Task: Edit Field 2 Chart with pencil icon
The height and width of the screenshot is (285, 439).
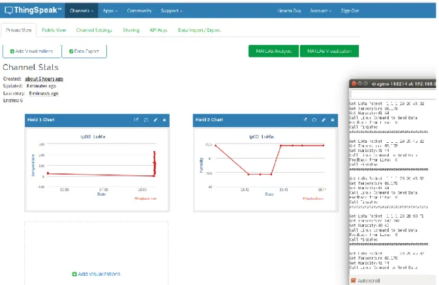Action: click(x=324, y=120)
